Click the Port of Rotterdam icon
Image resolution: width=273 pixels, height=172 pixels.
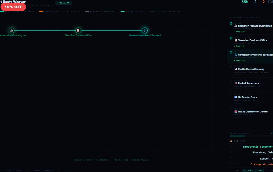pos(236,83)
